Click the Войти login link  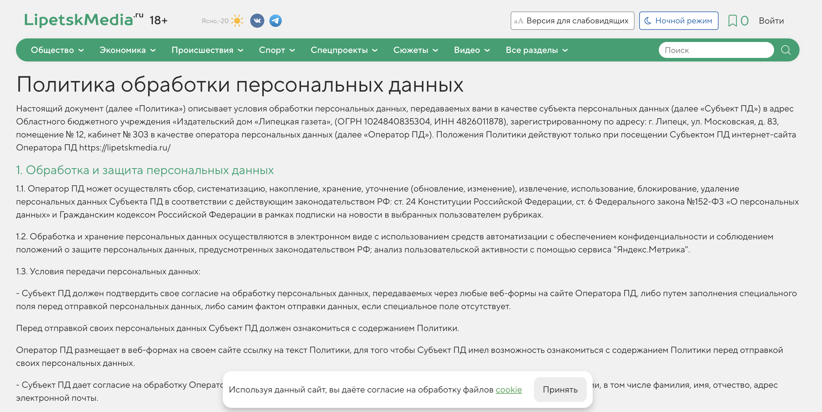click(771, 21)
